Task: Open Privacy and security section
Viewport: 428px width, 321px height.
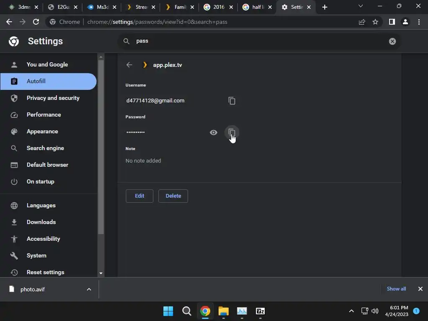Action: click(48, 98)
